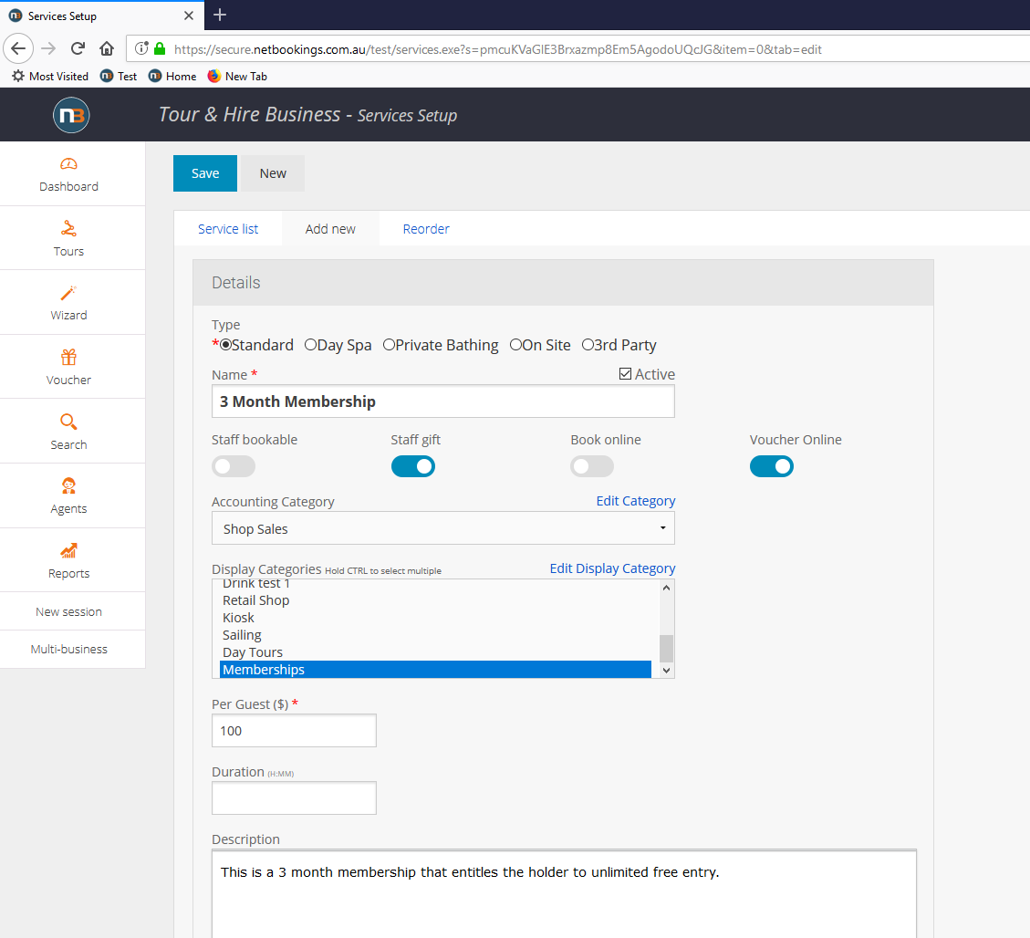Viewport: 1030px width, 938px height.
Task: Select the On Site type option
Action: point(515,345)
